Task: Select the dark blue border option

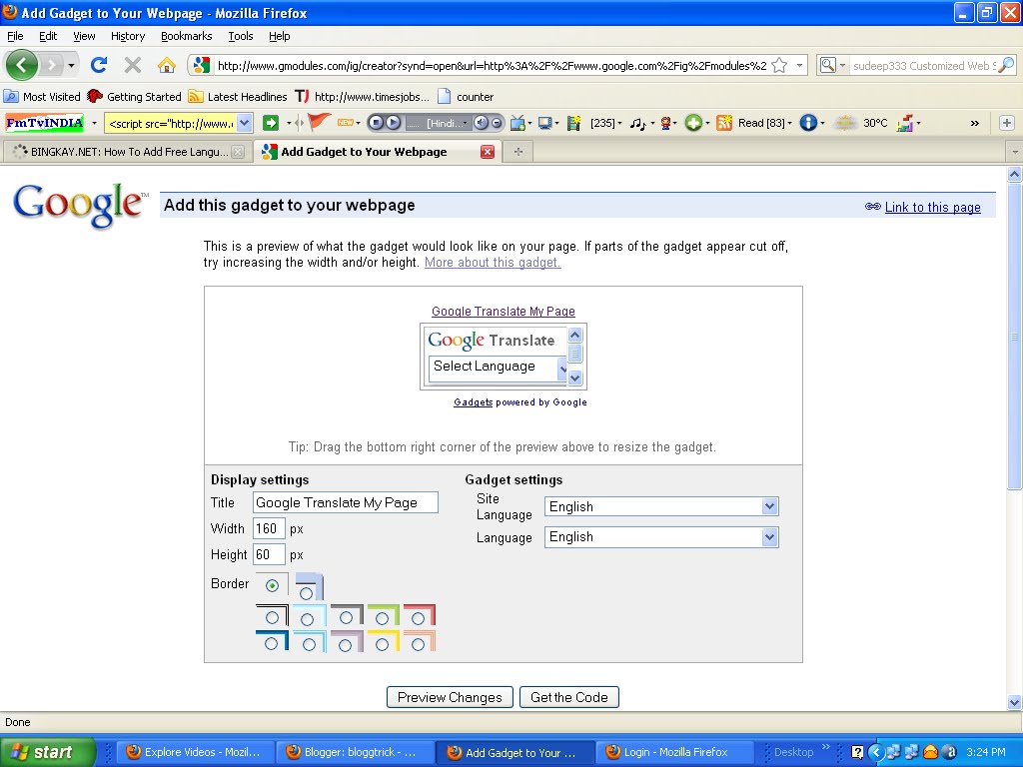Action: click(272, 644)
